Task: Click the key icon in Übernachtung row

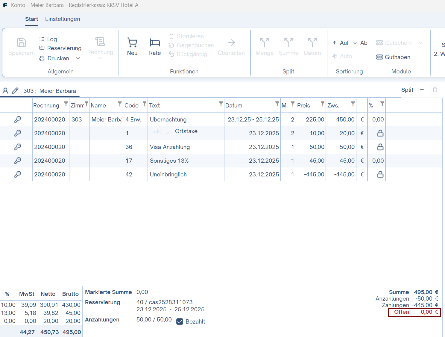Action: click(18, 119)
